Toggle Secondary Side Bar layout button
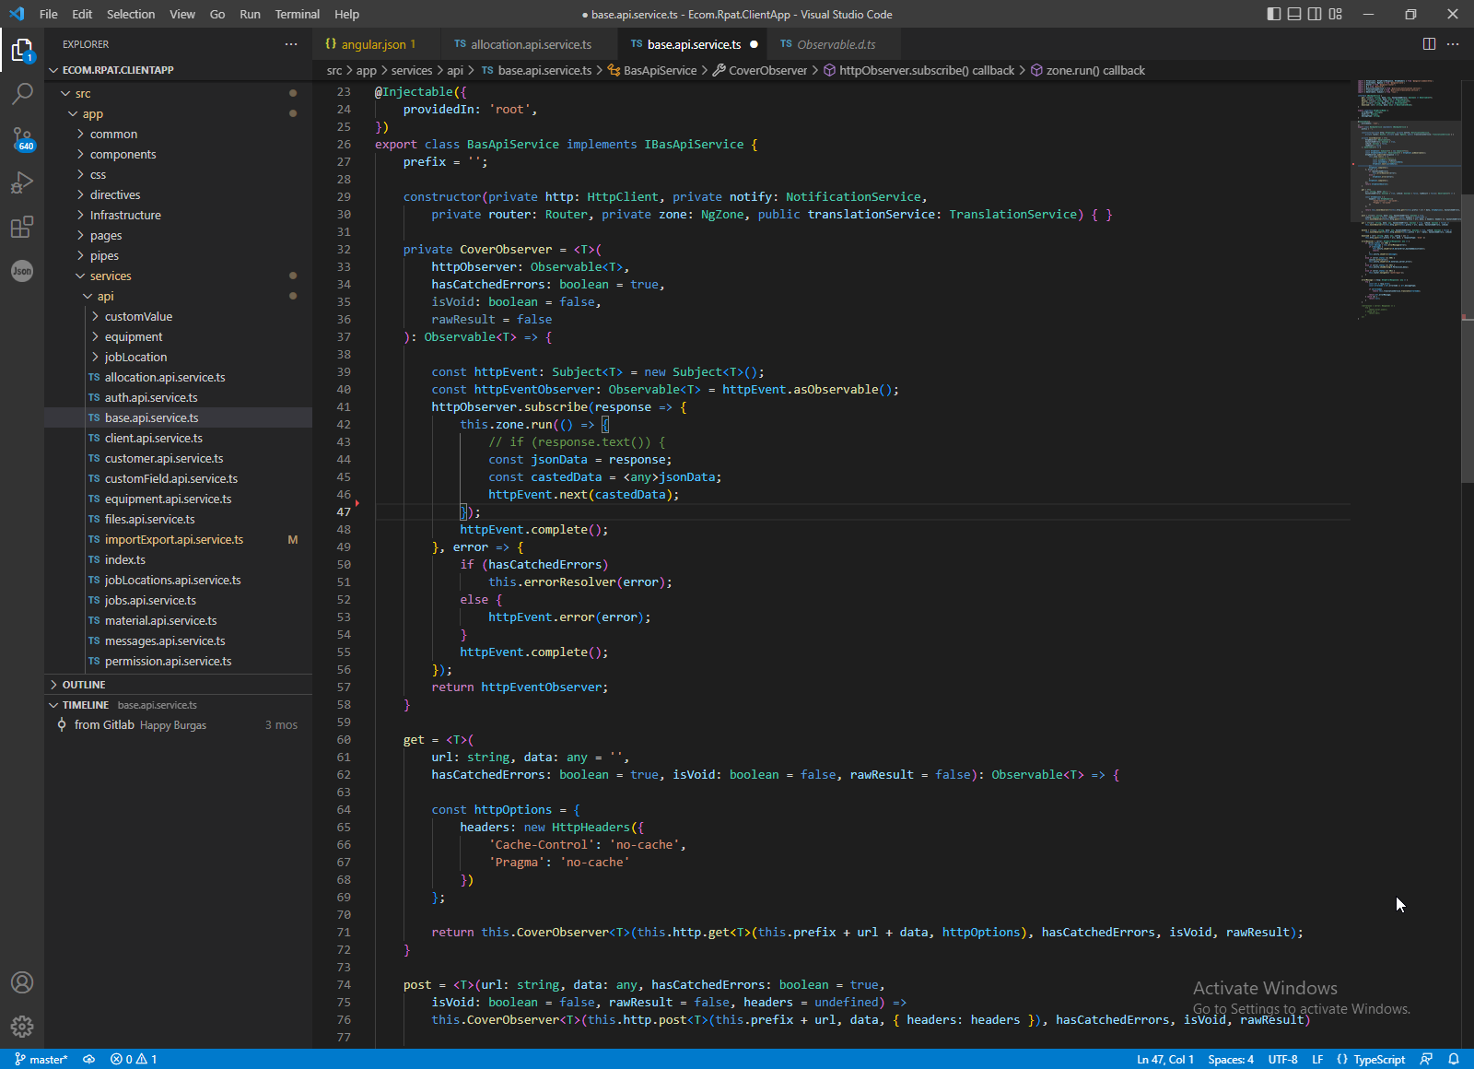 click(x=1315, y=14)
